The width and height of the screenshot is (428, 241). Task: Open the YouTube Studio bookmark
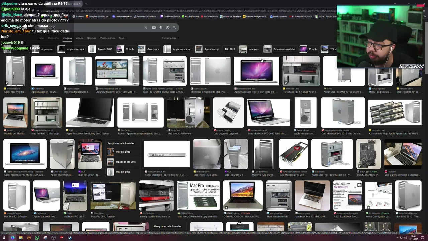point(209,16)
